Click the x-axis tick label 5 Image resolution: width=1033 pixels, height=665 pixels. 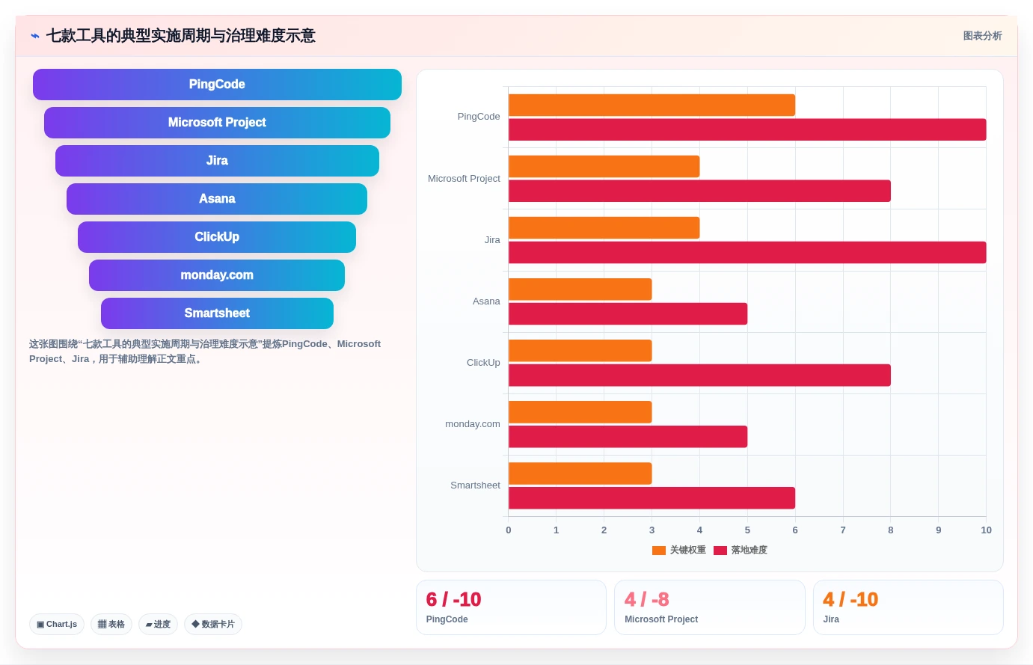tap(747, 530)
